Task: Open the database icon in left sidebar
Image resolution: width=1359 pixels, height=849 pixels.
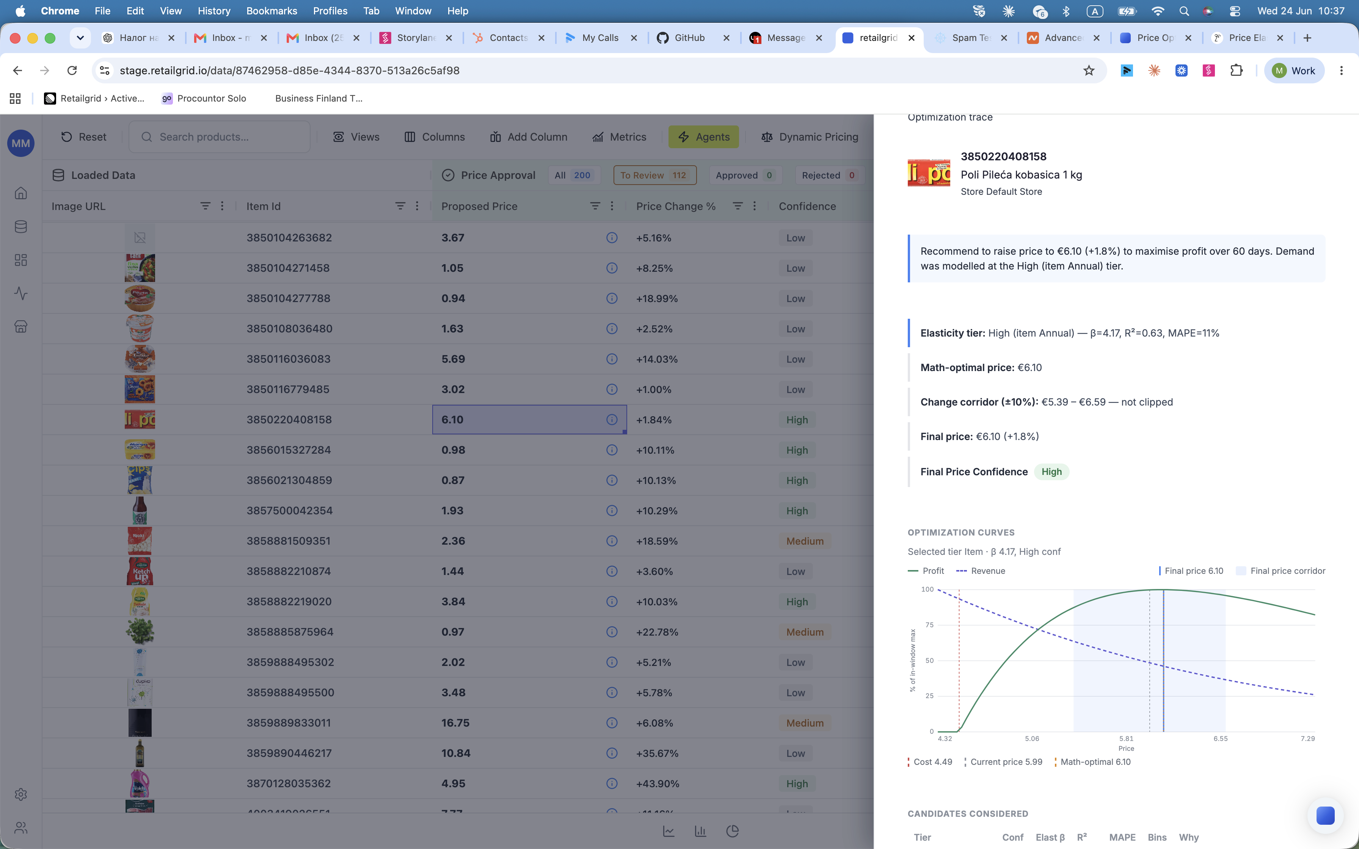Action: pos(21,227)
